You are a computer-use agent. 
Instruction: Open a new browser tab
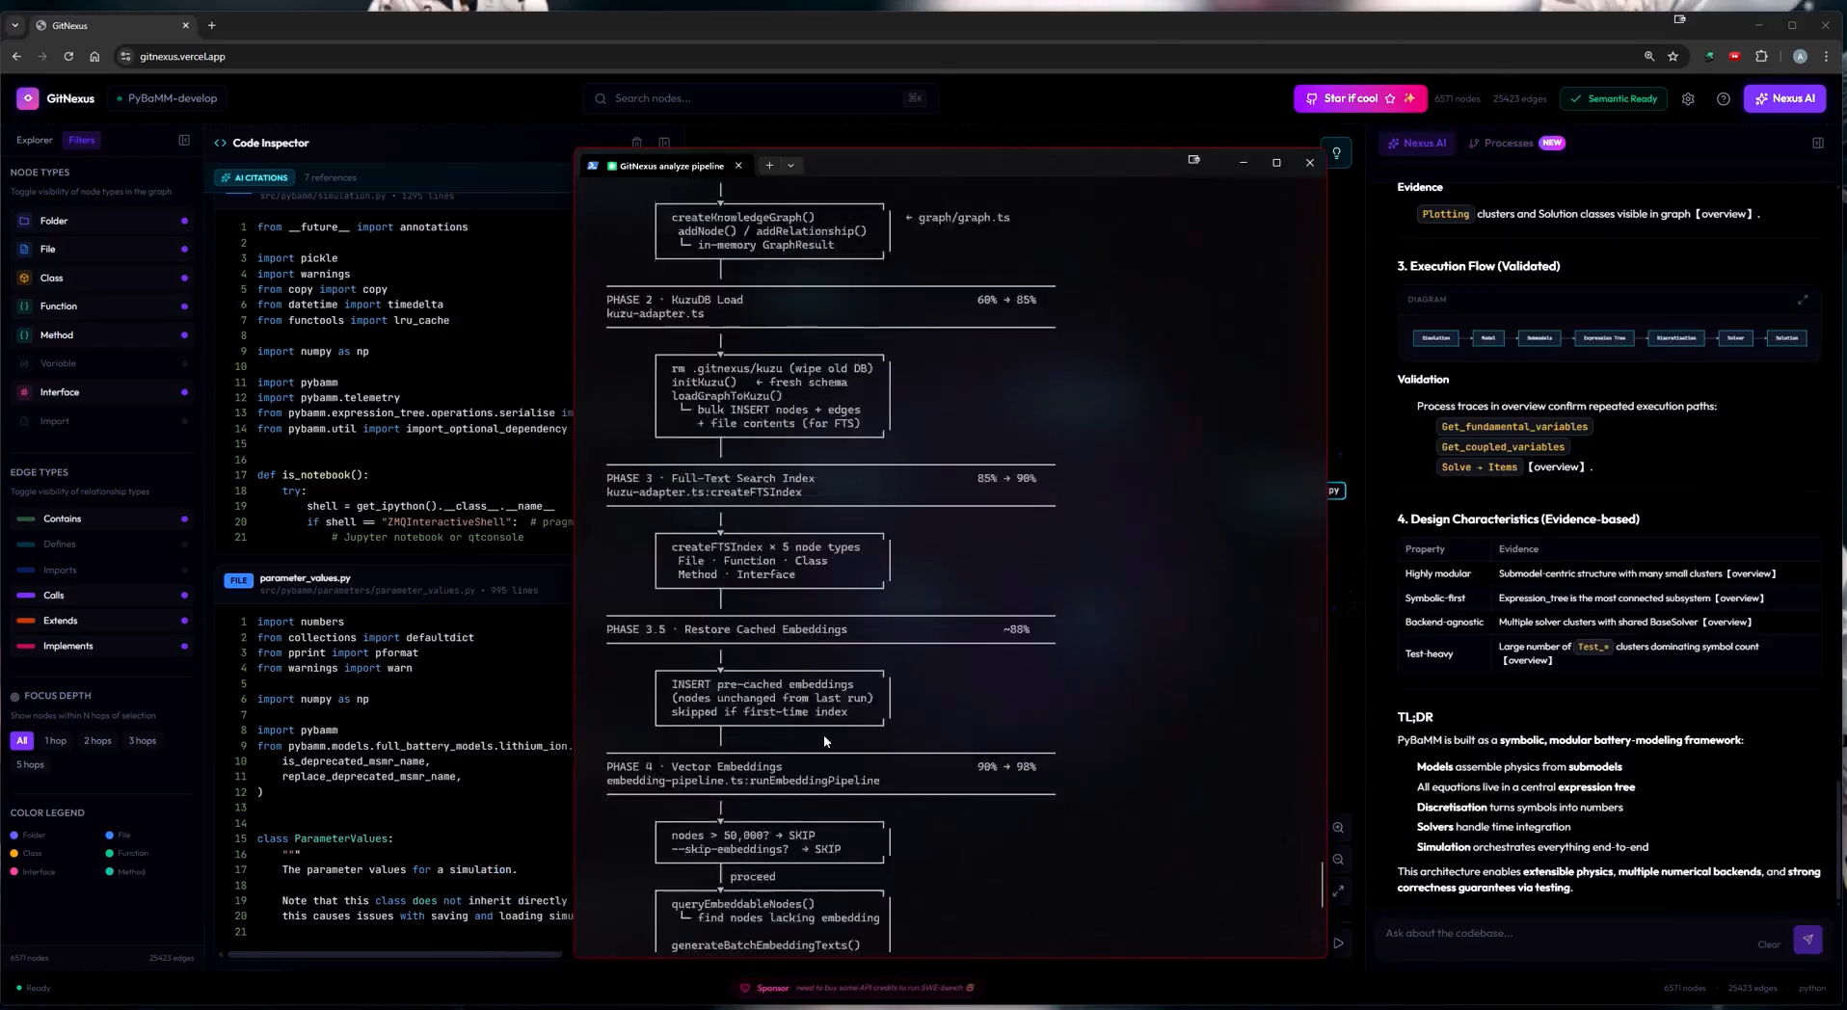click(212, 25)
